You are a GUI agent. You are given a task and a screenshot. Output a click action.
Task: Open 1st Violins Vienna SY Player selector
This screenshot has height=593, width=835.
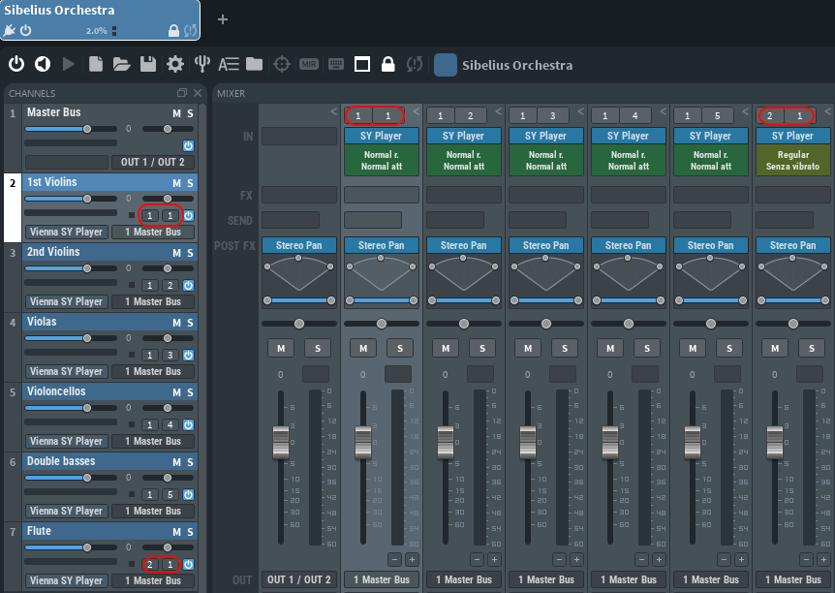(67, 232)
